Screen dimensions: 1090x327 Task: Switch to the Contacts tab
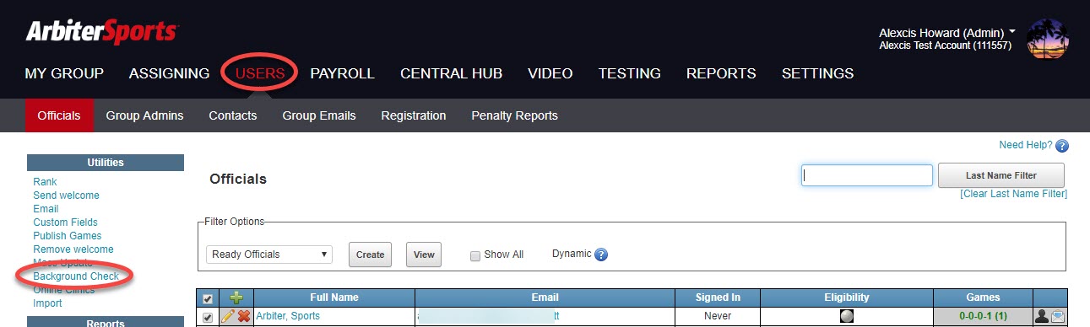233,115
